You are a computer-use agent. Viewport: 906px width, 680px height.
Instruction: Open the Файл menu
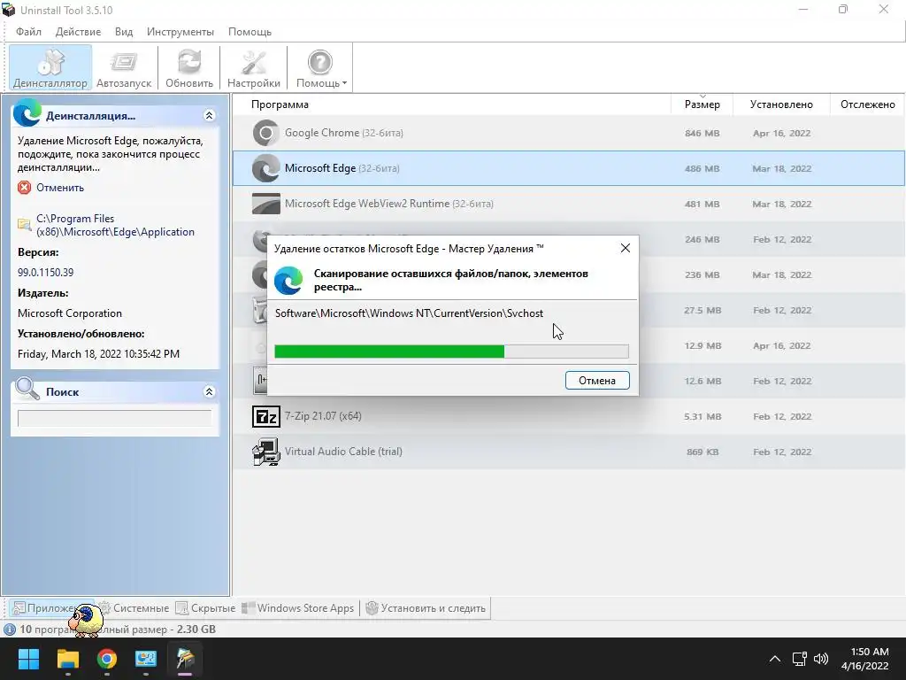(28, 32)
